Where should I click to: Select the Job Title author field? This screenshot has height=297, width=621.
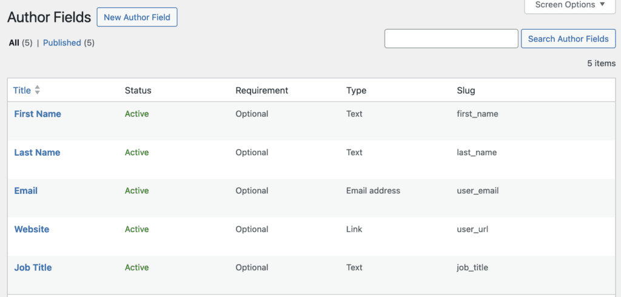point(33,268)
